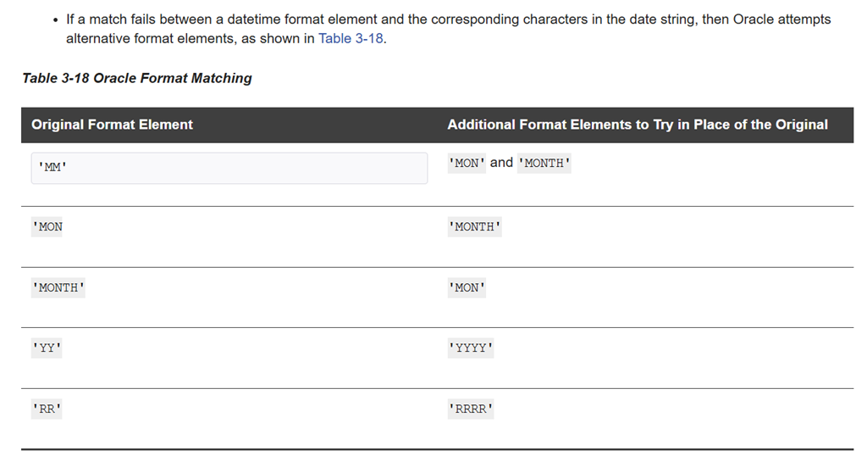Click the bullet point before 'If a match fails'
The width and height of the screenshot is (867, 467).
(x=55, y=19)
